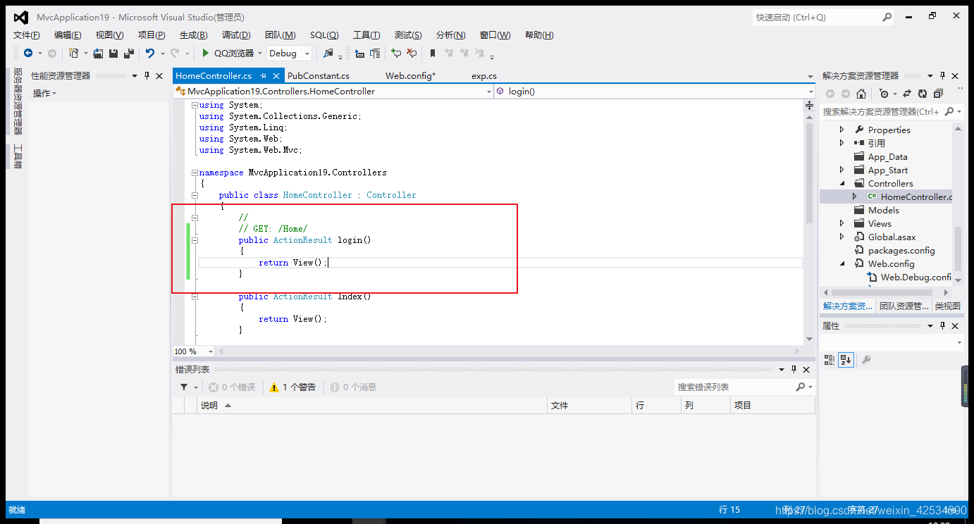Click the Save All multi-disk icon
Viewport: 974px width, 524px height.
129,53
